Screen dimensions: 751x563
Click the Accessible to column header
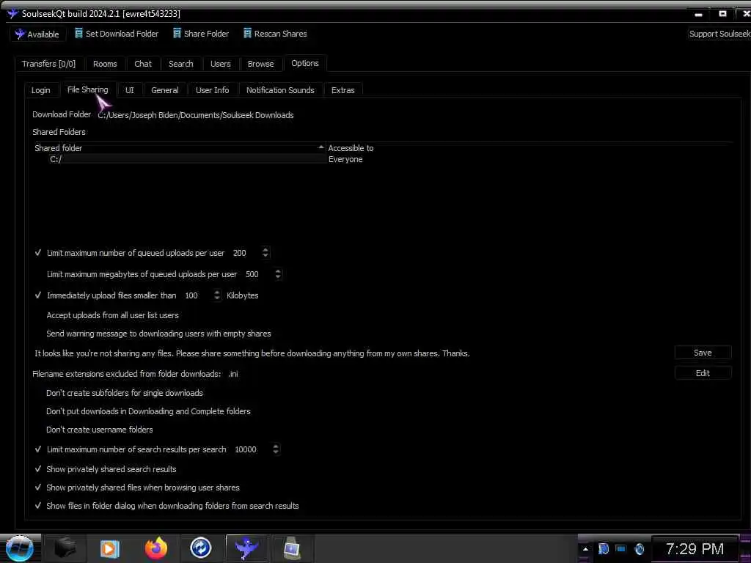point(351,148)
